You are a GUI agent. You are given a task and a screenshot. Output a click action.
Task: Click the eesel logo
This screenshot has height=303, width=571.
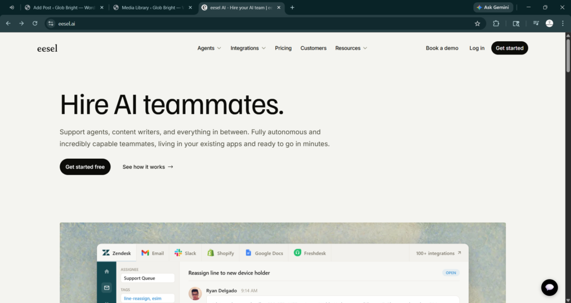(x=47, y=48)
